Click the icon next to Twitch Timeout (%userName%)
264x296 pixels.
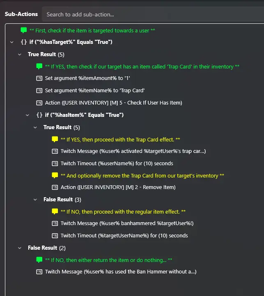(55, 164)
